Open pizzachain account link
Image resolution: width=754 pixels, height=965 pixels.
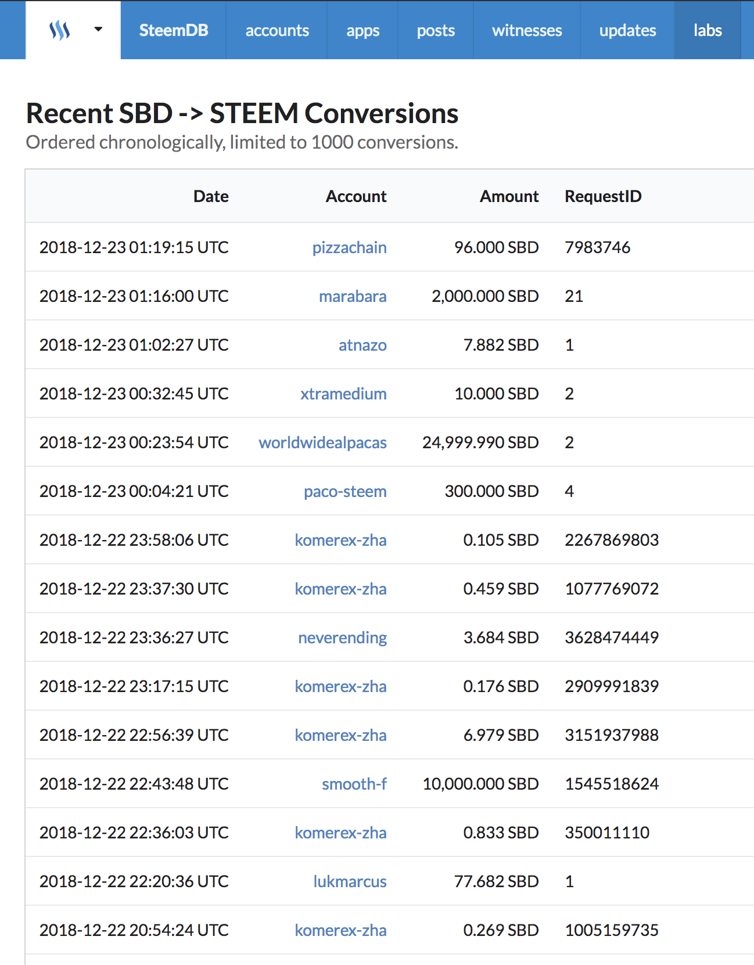click(349, 247)
